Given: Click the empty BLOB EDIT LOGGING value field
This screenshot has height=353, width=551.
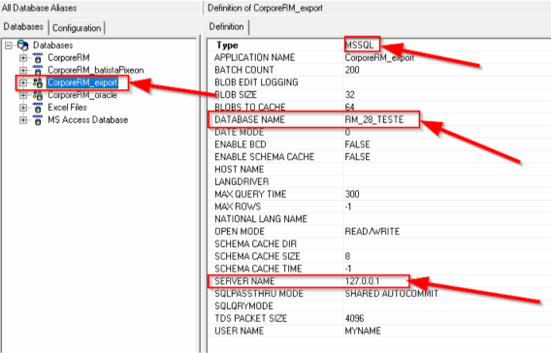Looking at the screenshot, I should coord(446,82).
